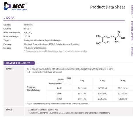Viewport: 136px width, 117px height.
Task: Click the MedChemExpress brand text
Action: click(20, 9)
